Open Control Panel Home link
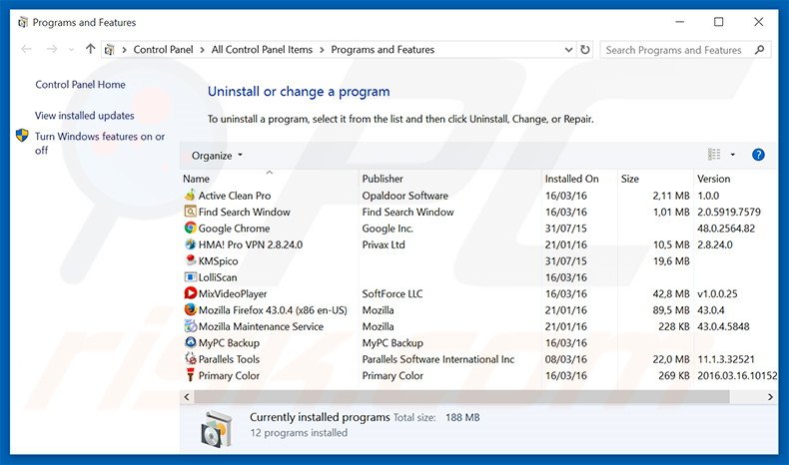 80,85
